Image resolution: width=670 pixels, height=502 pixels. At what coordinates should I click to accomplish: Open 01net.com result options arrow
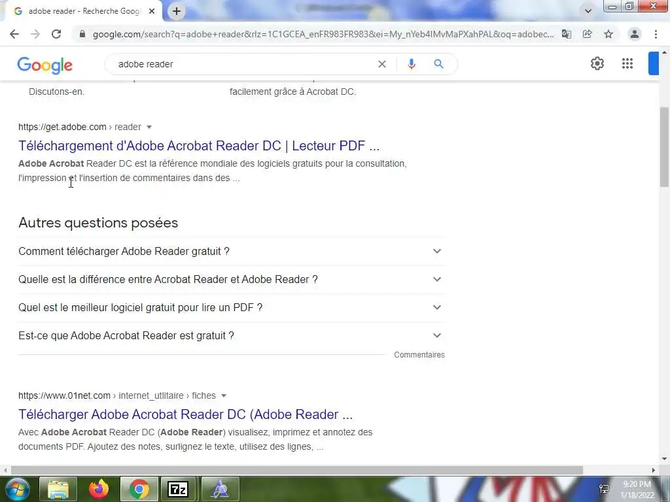coord(224,395)
